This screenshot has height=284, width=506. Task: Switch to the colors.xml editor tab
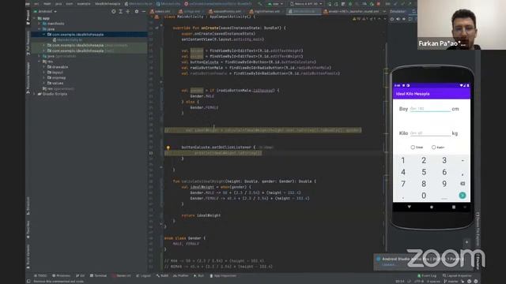pyautogui.click(x=160, y=11)
